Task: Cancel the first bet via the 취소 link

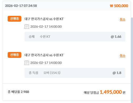Action: (x=122, y=20)
